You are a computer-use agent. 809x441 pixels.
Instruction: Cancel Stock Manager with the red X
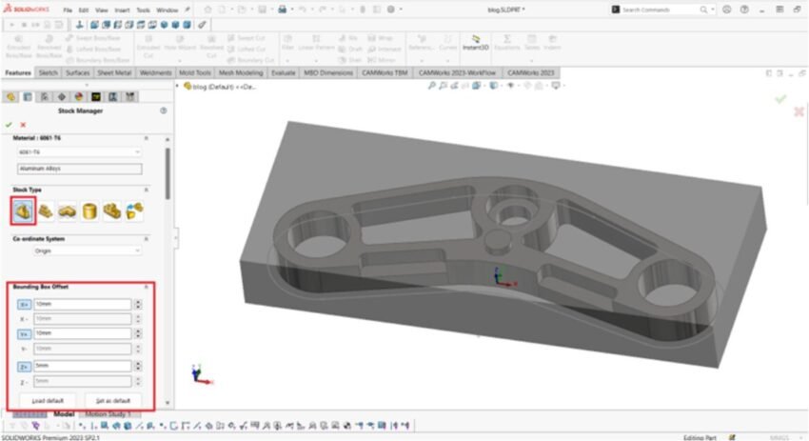(23, 125)
